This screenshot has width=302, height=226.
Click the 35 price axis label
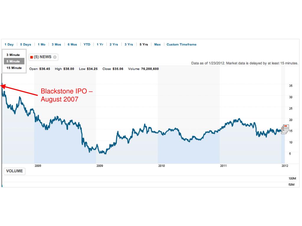[290, 86]
